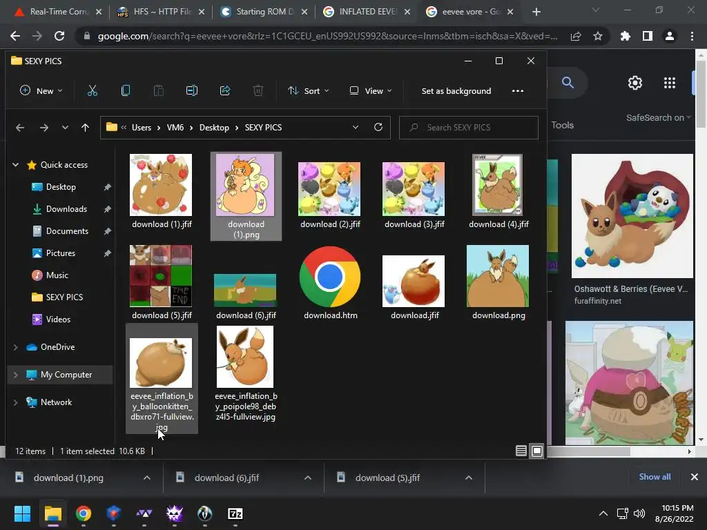The width and height of the screenshot is (707, 530).
Task: Open Chrome extensions puzzle icon
Action: click(626, 36)
